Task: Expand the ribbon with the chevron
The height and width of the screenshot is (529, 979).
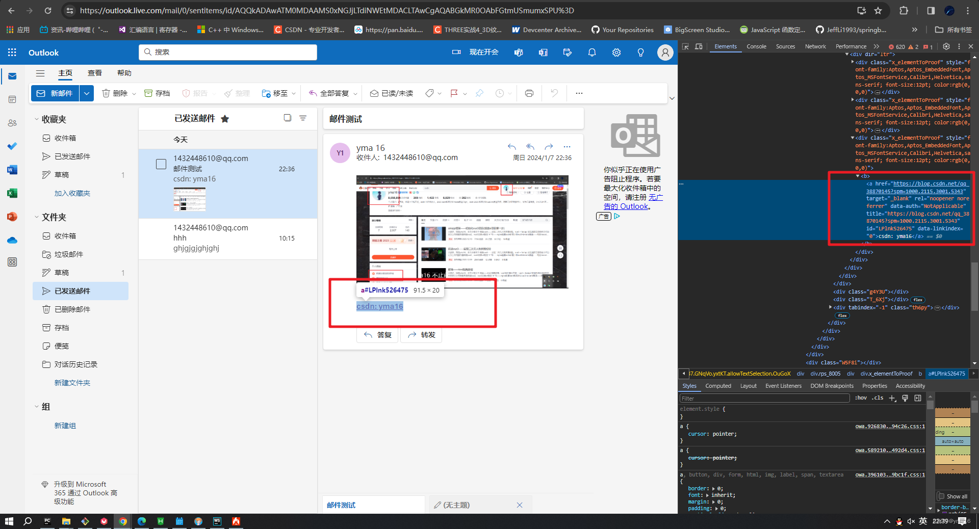Action: (672, 98)
